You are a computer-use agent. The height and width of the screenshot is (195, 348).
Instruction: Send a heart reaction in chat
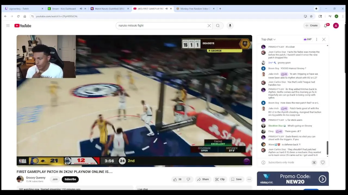pyautogui.click(x=323, y=162)
